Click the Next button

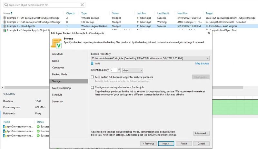click(x=166, y=144)
